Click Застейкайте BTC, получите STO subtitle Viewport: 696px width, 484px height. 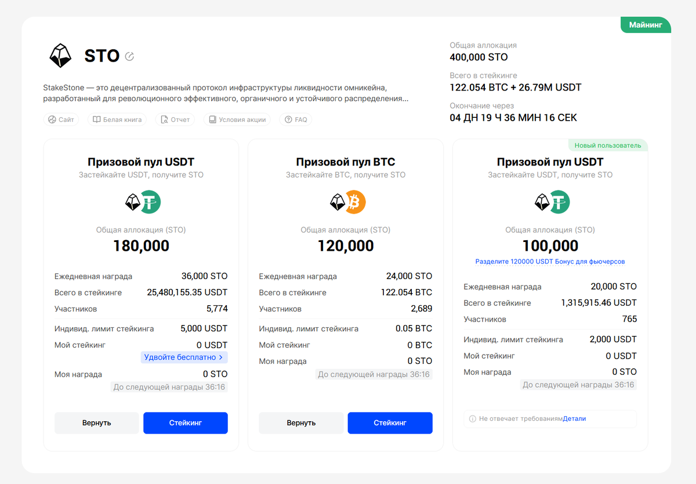click(346, 175)
